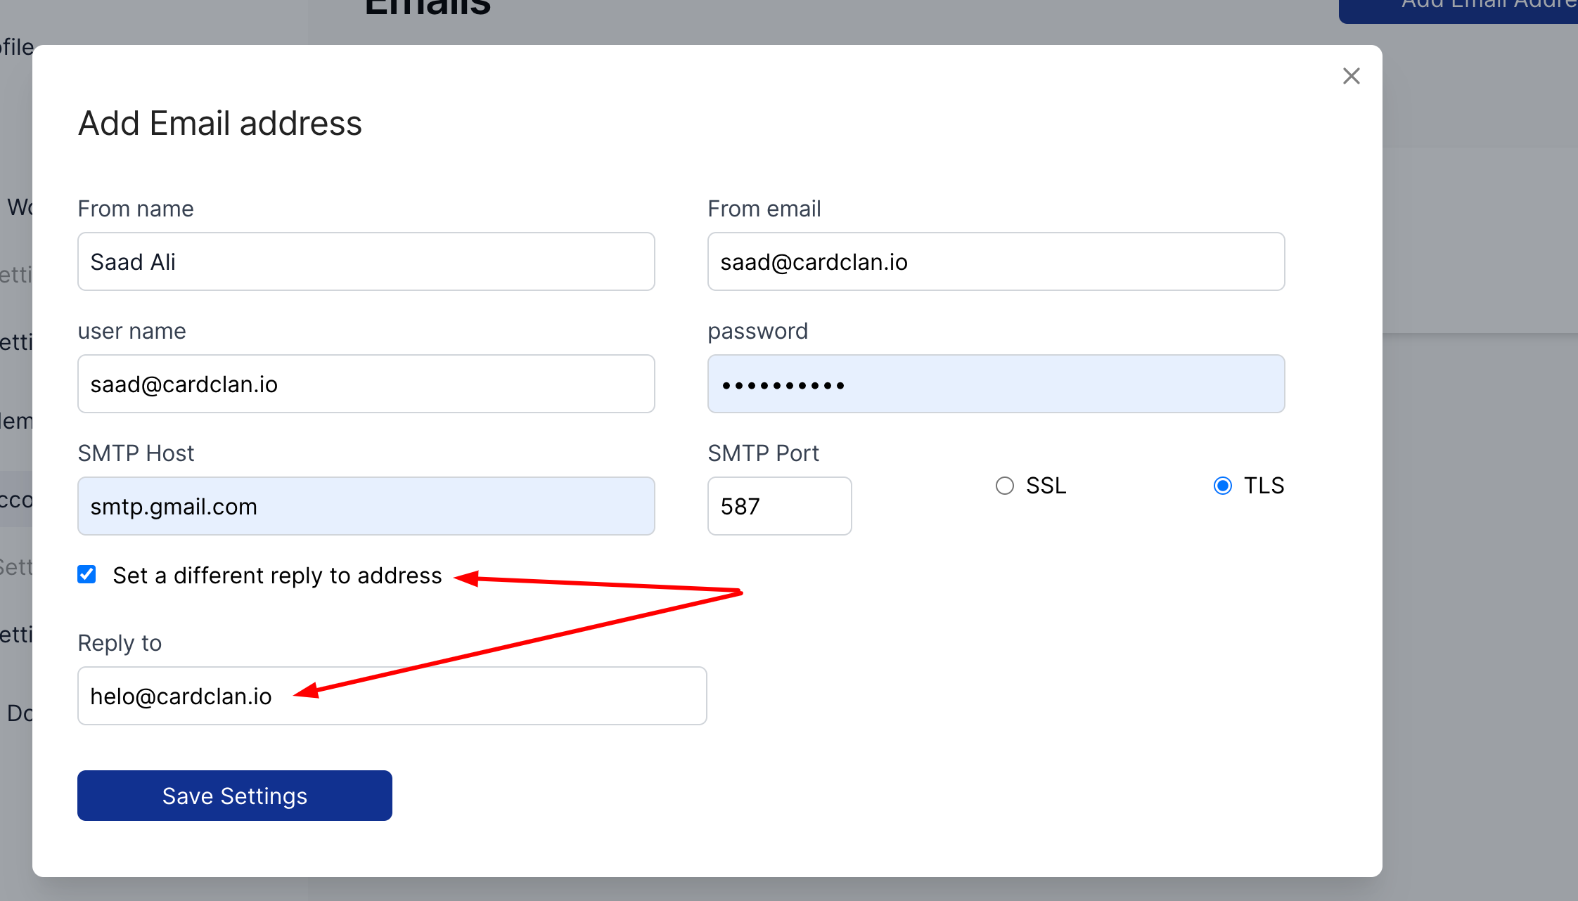Screen dimensions: 1578x901
Task: Click the From email field showing saad@cardclan.io
Action: pyautogui.click(x=996, y=261)
